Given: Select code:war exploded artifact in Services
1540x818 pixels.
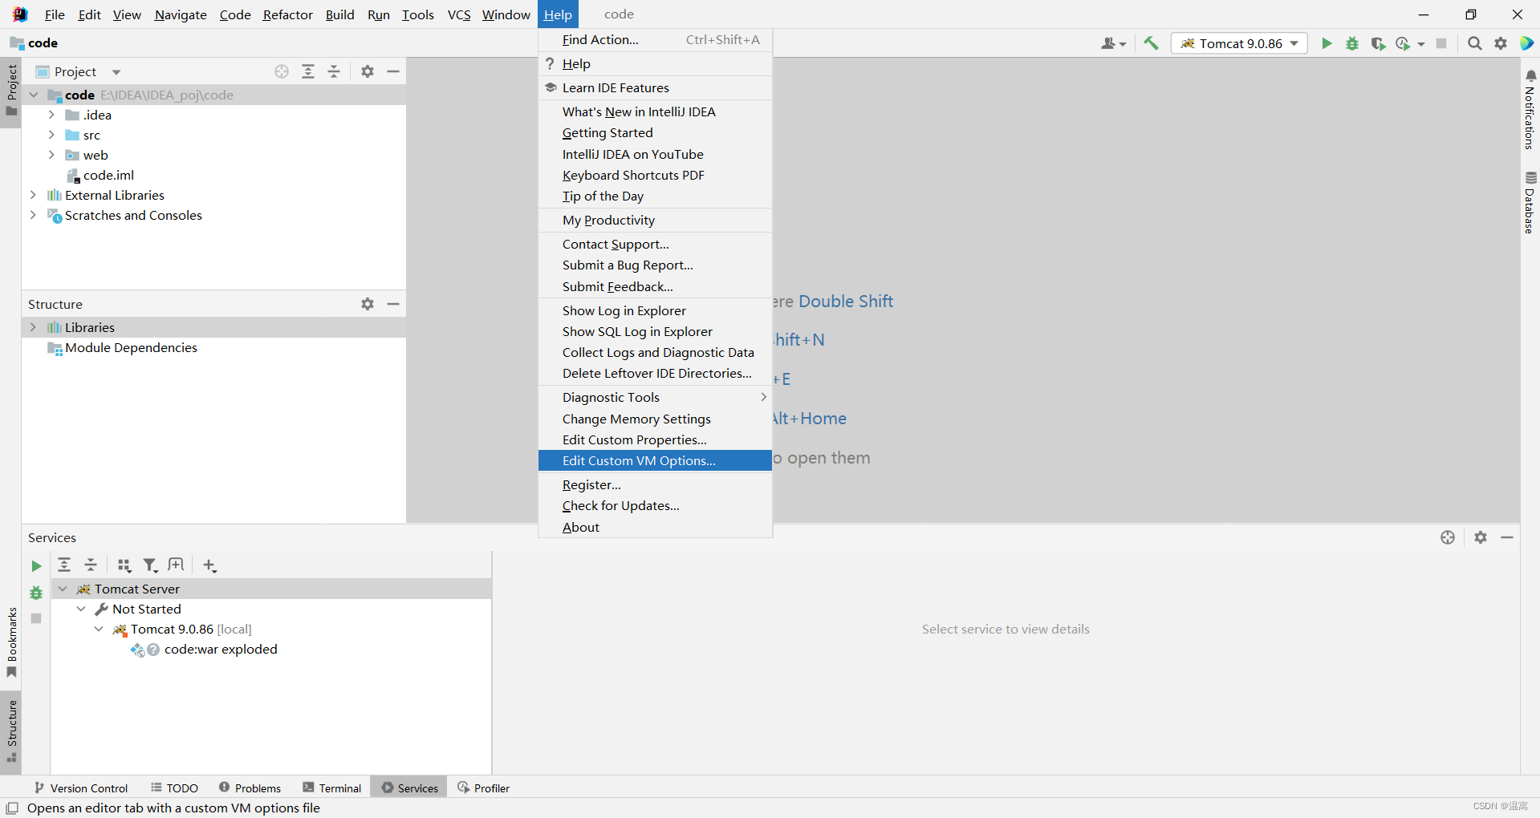Looking at the screenshot, I should click(221, 649).
